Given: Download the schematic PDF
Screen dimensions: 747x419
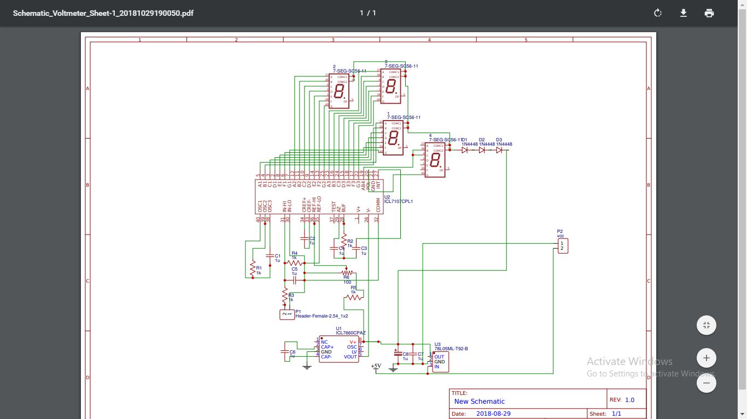Looking at the screenshot, I should click(x=684, y=13).
